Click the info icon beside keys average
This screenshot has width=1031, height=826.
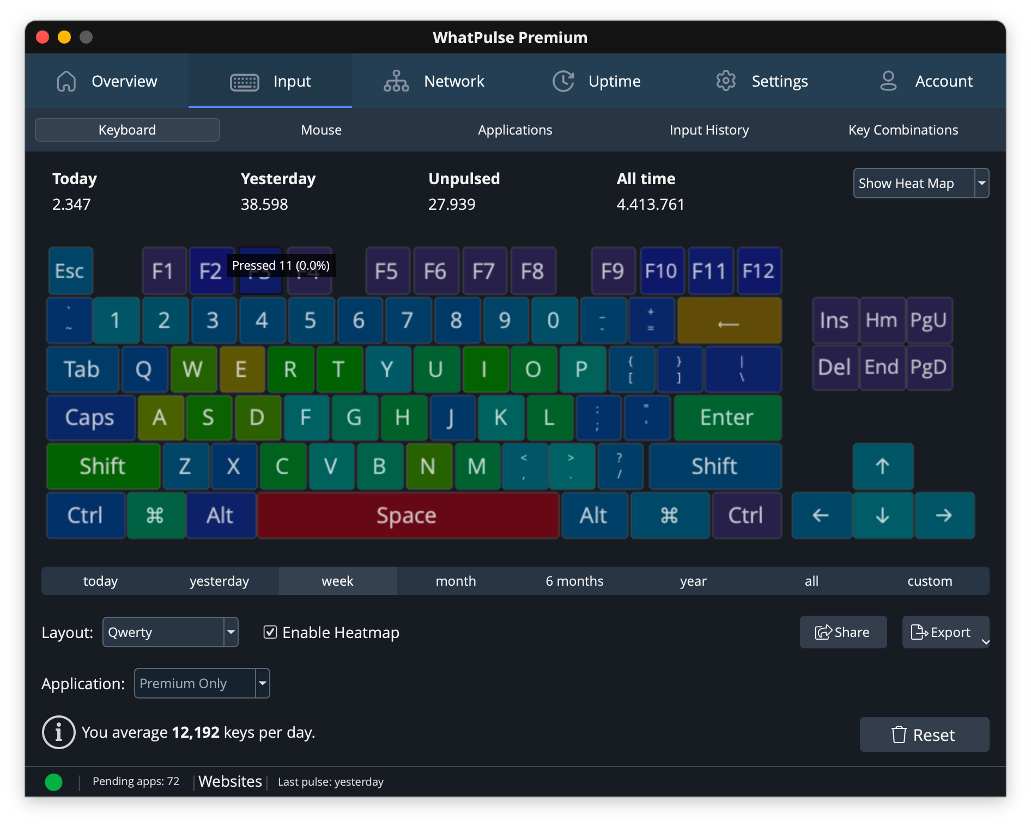click(58, 732)
